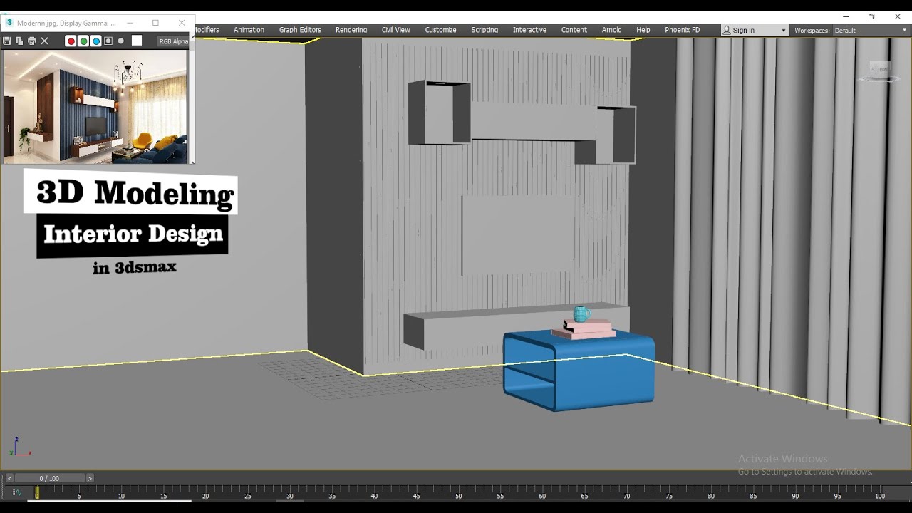Toggle the alpha channel display

click(108, 41)
